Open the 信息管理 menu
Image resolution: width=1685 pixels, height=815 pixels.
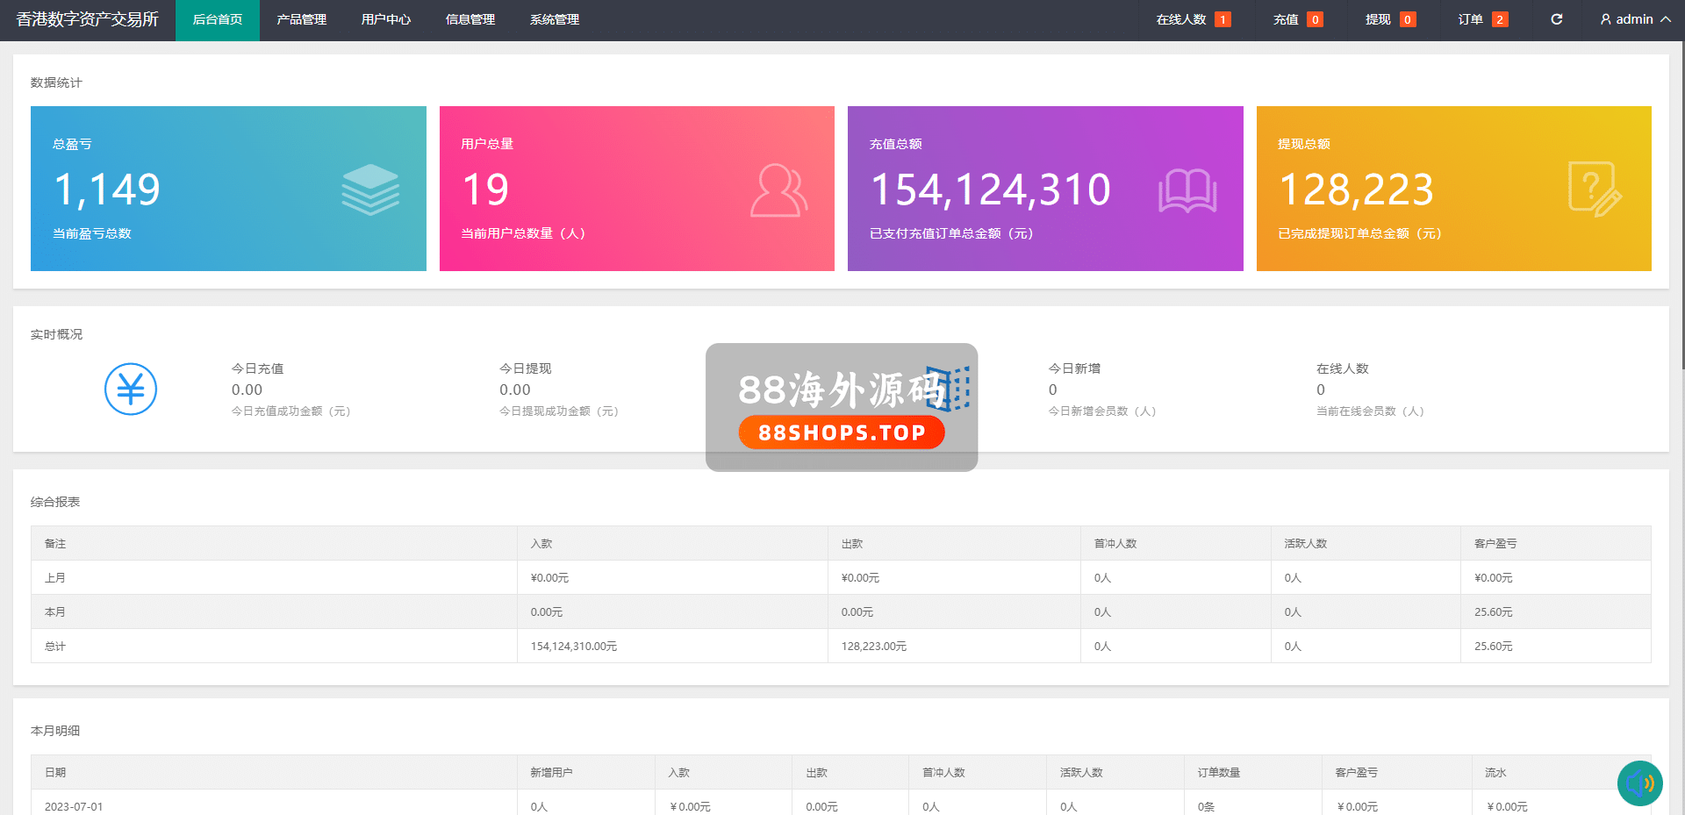[470, 19]
